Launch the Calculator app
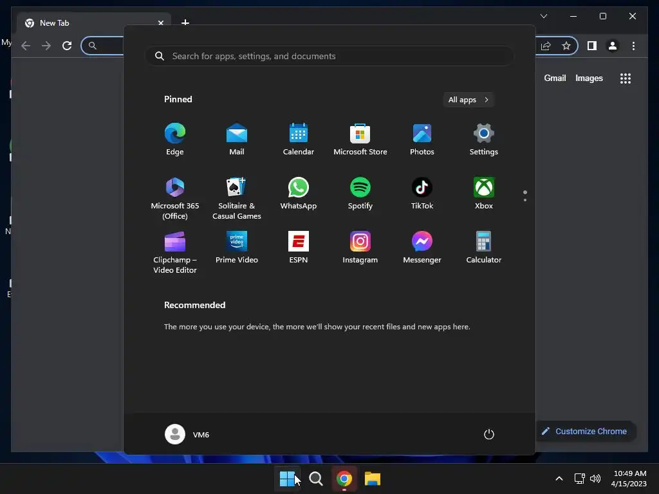The height and width of the screenshot is (494, 659). (x=484, y=248)
